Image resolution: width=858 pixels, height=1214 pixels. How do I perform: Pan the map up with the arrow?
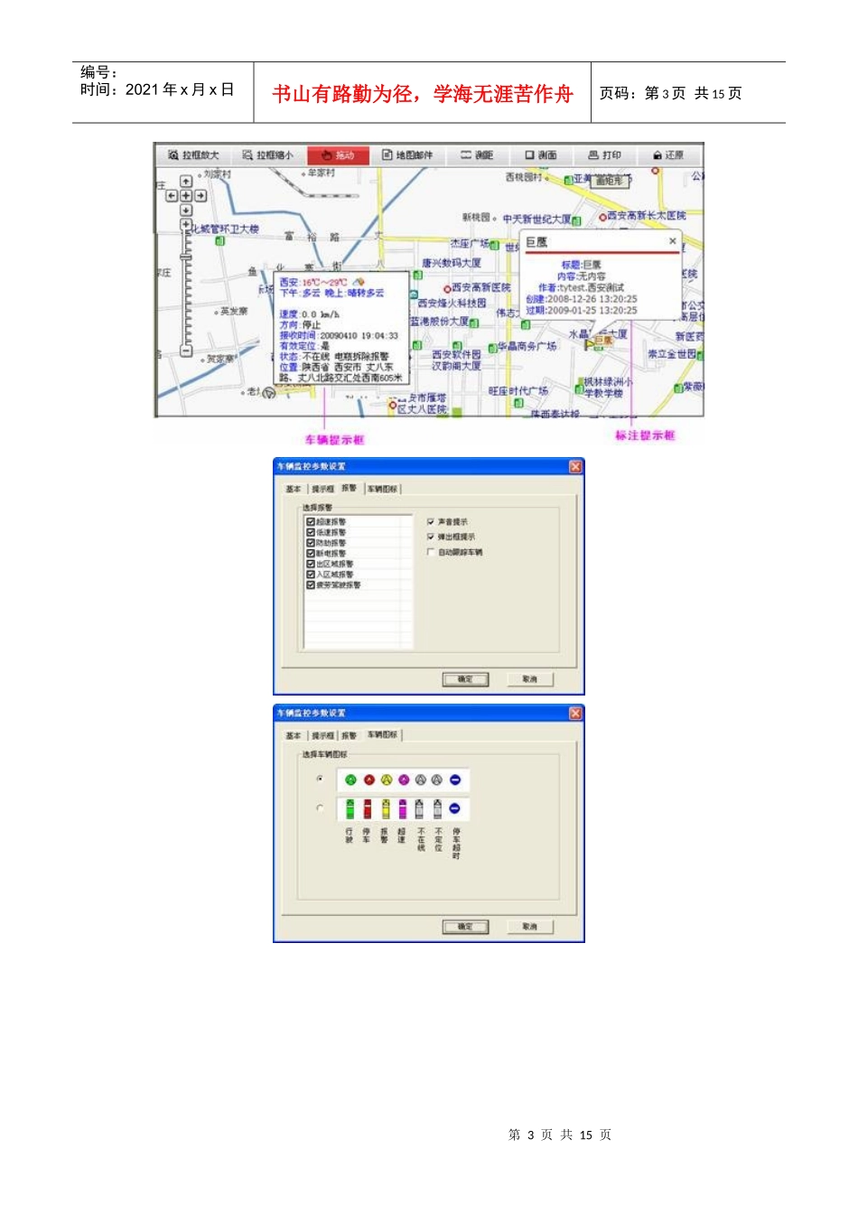tap(186, 181)
